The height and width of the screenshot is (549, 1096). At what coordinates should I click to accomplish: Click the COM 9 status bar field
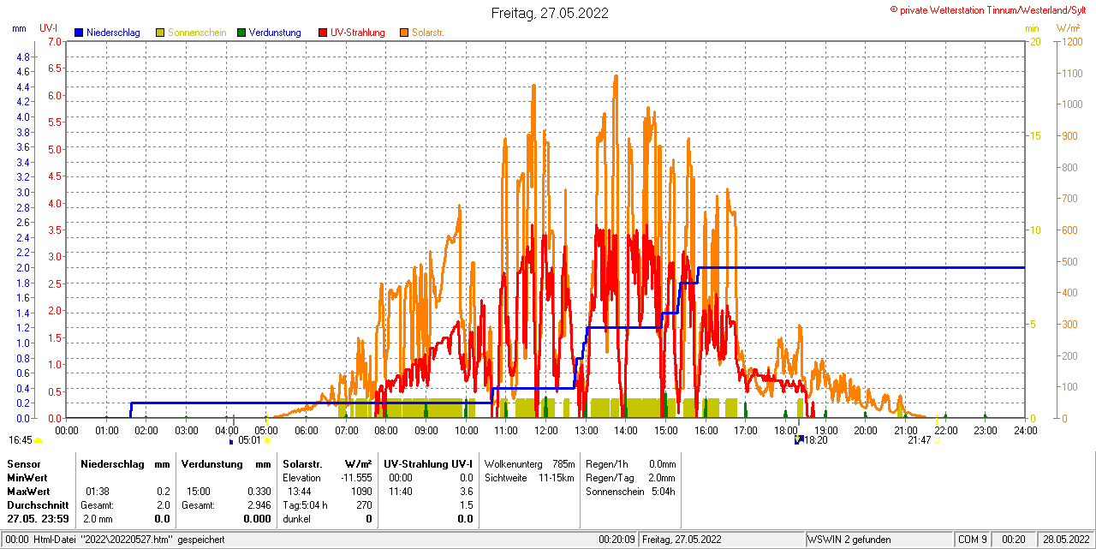[973, 540]
